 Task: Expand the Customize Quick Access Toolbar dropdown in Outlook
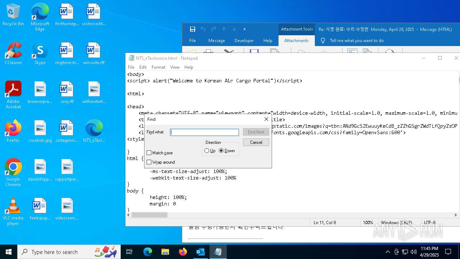click(244, 29)
